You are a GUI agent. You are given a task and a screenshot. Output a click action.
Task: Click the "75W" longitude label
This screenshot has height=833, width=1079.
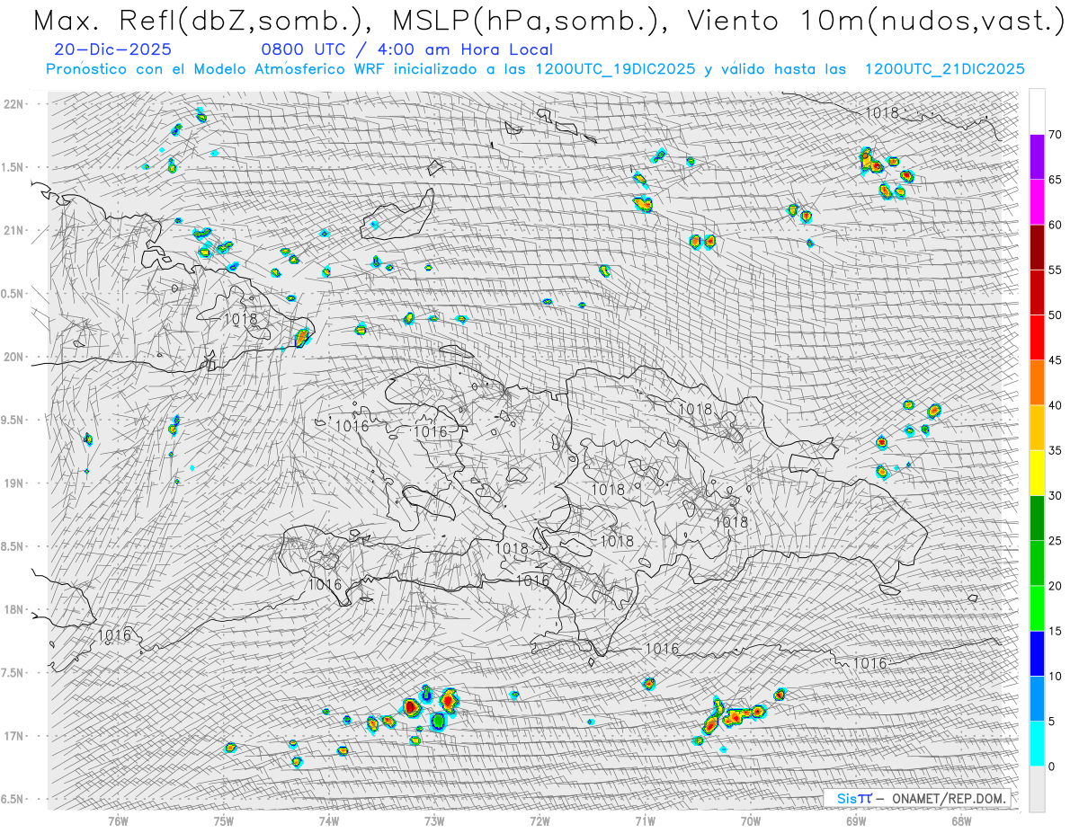point(224,820)
